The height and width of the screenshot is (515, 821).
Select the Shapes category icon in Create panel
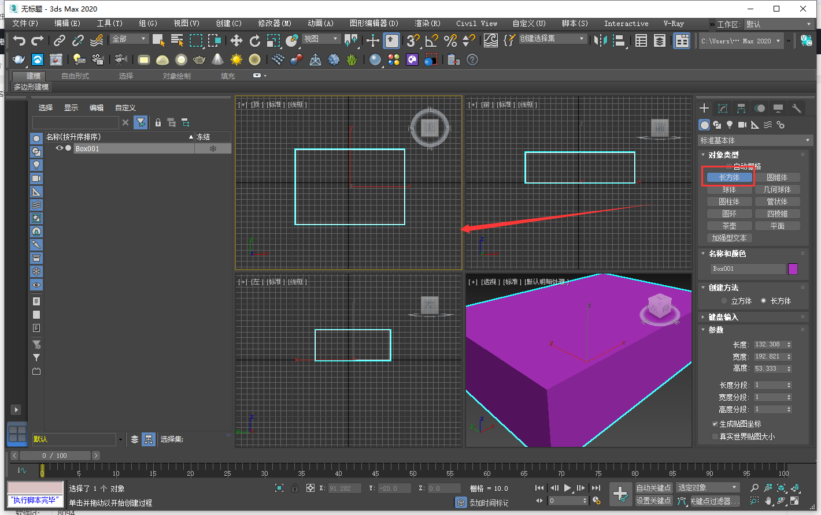717,125
